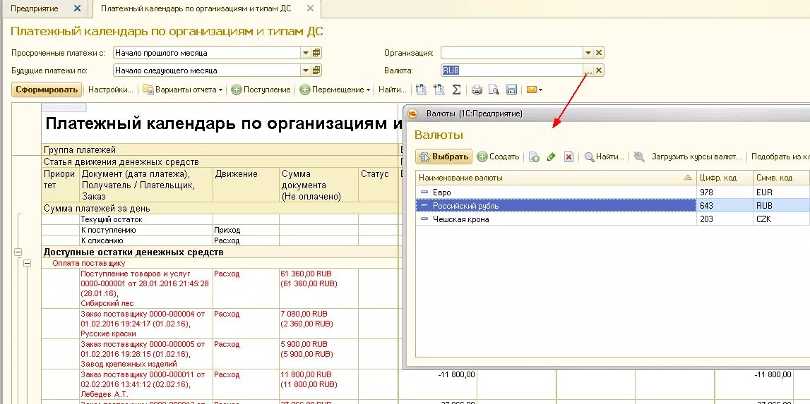810x404 pixels.
Task: Click the item icon left of Российский рубль
Action: [x=424, y=205]
